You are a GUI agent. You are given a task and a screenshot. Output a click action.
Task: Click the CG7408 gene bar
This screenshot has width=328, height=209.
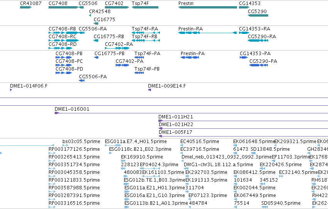point(64,7)
